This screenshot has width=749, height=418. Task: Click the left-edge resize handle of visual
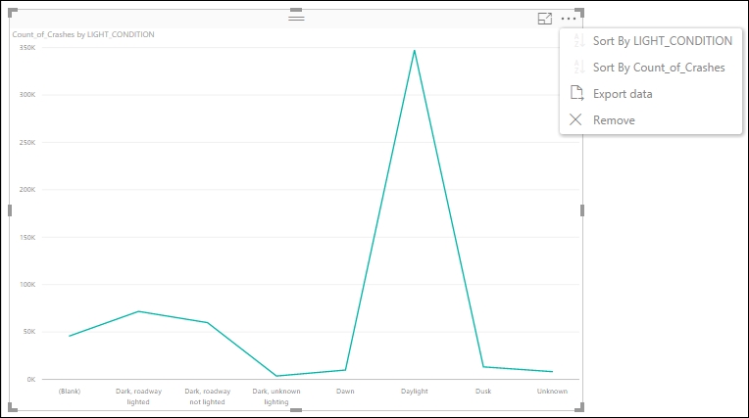pos(10,209)
